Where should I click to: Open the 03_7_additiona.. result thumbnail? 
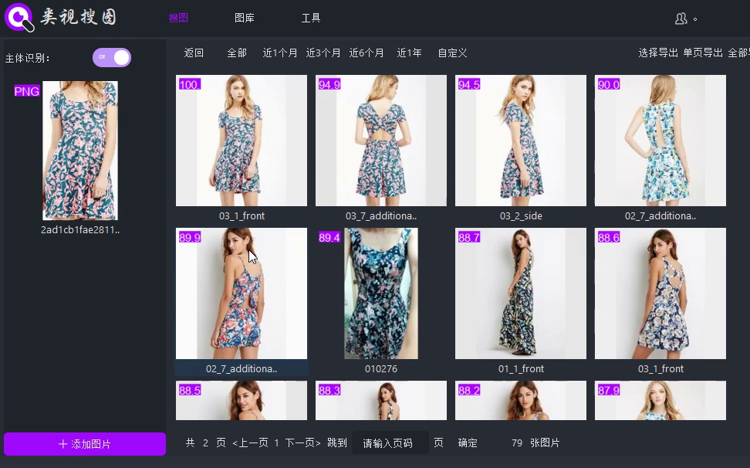pyautogui.click(x=381, y=141)
